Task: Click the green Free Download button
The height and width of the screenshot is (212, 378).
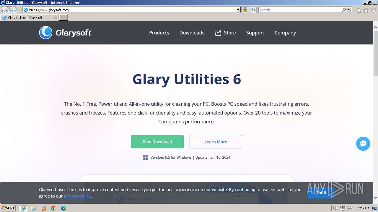Action: tap(157, 142)
